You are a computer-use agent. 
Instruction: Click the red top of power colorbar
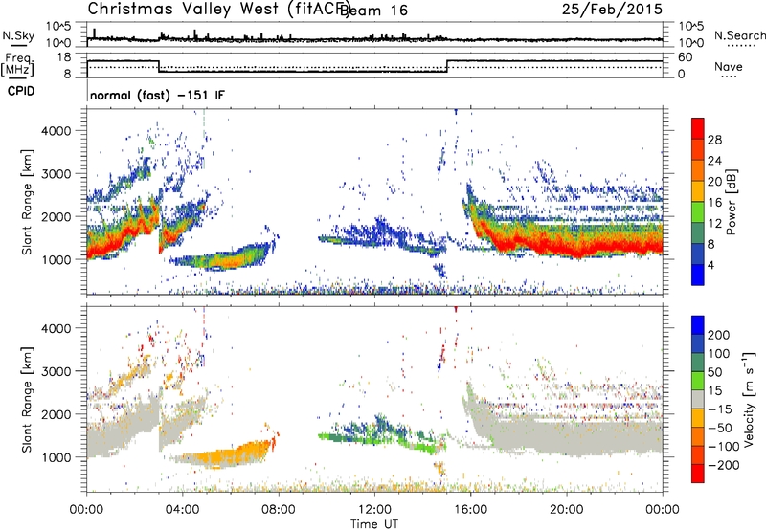coord(698,129)
